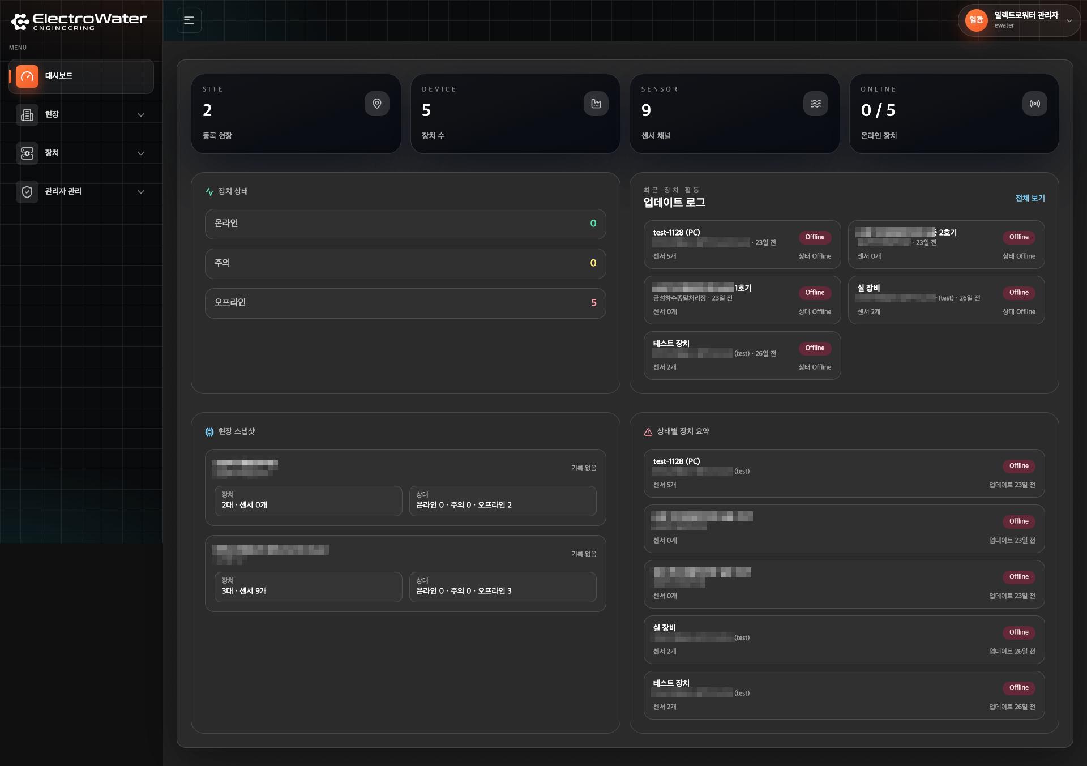1087x766 pixels.
Task: Click the 오프라인 status row showing 5
Action: tap(405, 303)
